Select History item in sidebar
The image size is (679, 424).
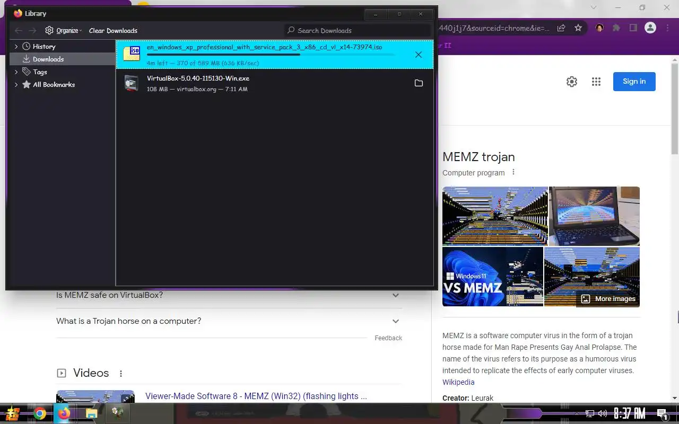(x=43, y=47)
